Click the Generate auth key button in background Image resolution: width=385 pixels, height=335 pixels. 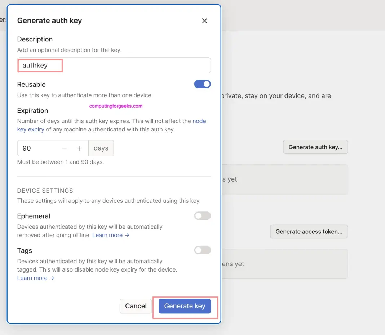pos(315,147)
